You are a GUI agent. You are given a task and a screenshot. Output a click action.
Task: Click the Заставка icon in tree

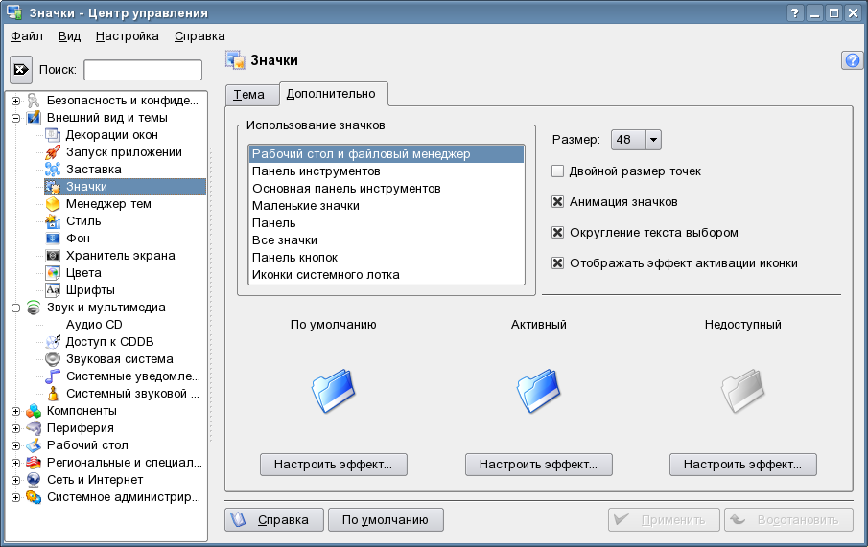point(53,170)
